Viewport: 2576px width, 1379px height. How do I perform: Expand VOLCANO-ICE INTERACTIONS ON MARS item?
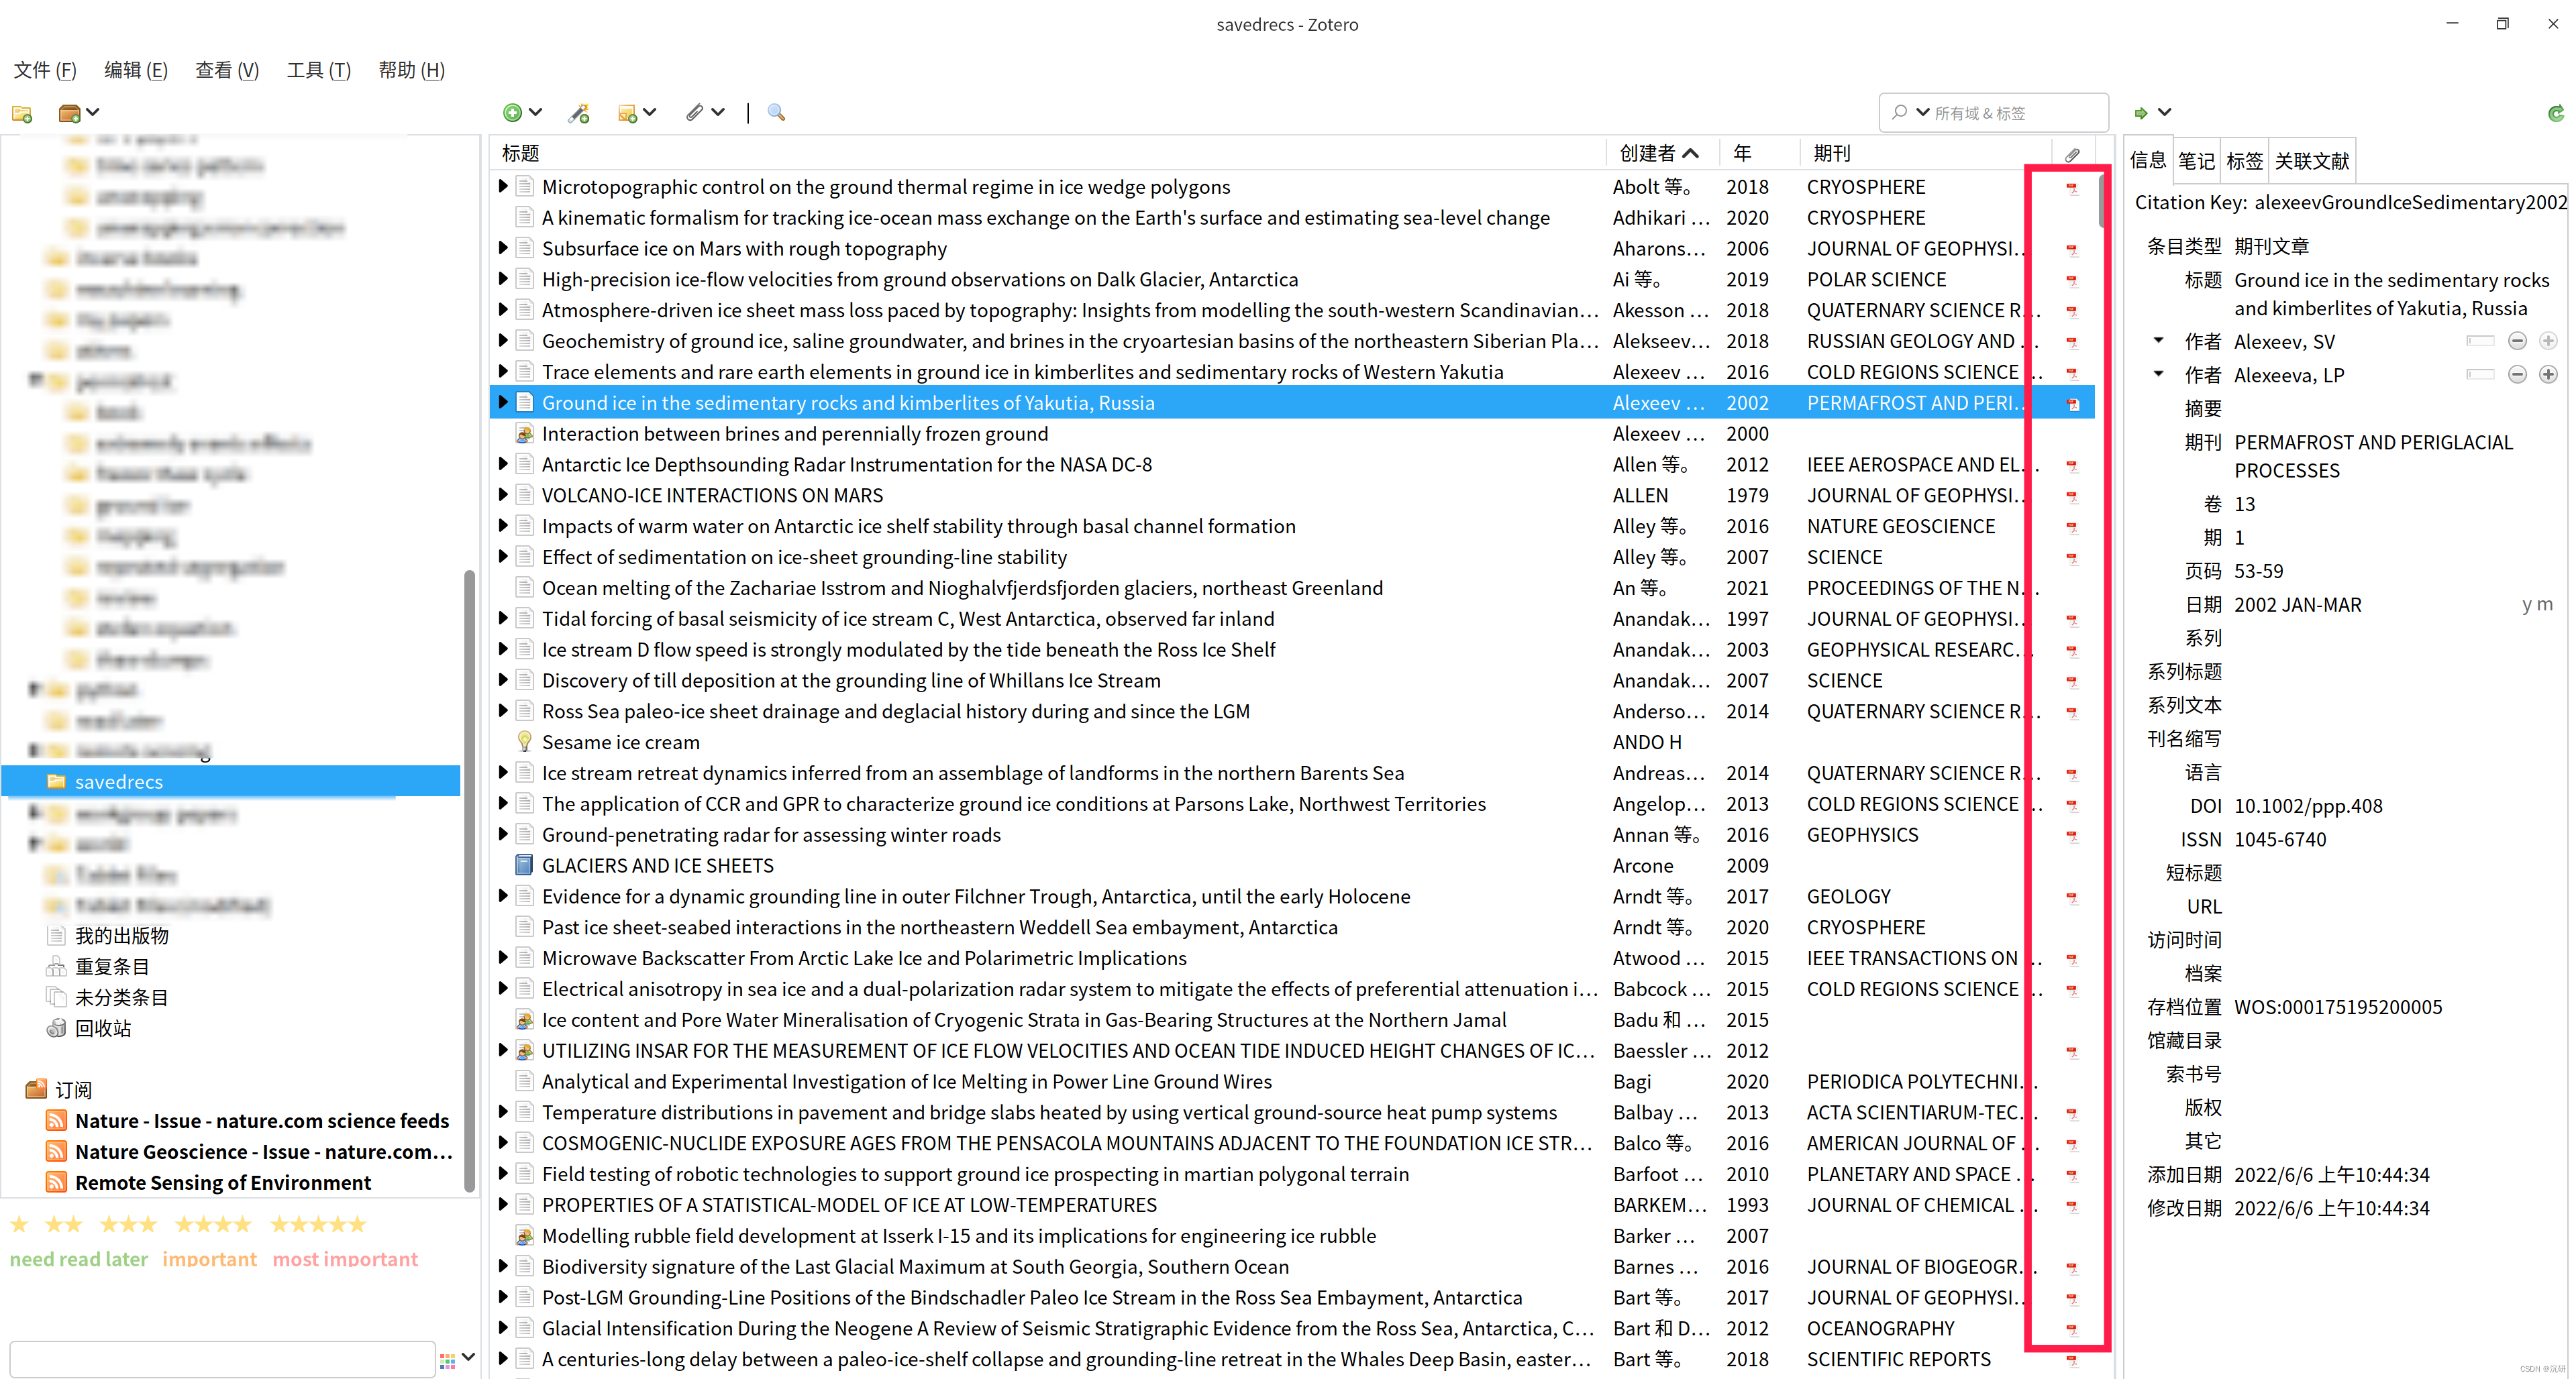coord(503,496)
